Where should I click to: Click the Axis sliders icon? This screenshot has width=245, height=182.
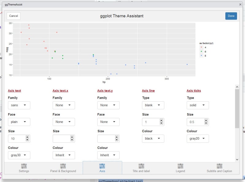[102, 166]
